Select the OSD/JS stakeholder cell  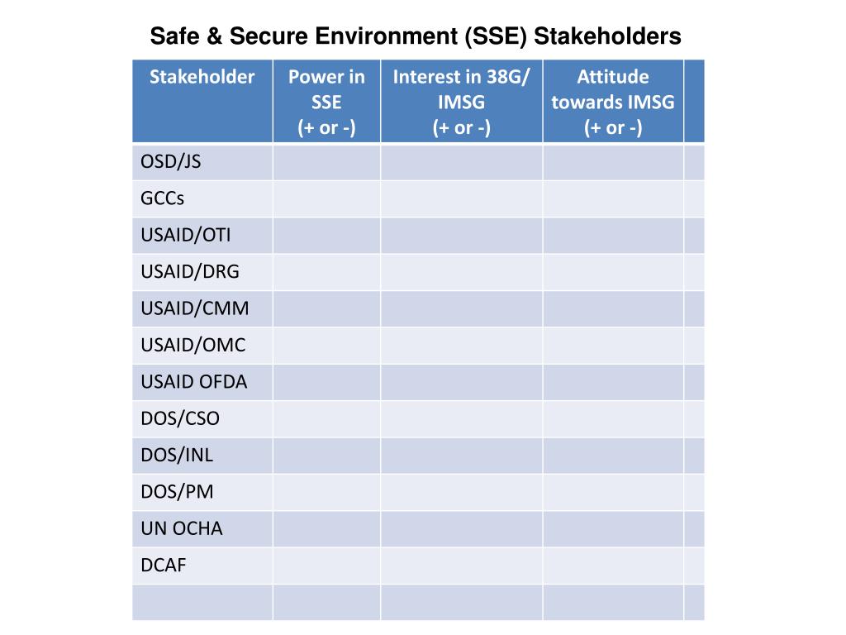[202, 162]
